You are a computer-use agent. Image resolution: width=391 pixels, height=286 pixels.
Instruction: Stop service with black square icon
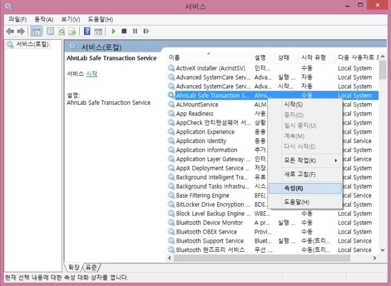124,31
